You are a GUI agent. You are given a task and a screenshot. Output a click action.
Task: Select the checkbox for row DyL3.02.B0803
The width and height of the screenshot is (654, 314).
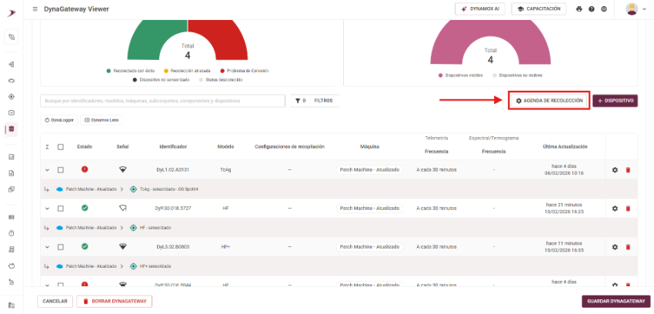pyautogui.click(x=60, y=246)
